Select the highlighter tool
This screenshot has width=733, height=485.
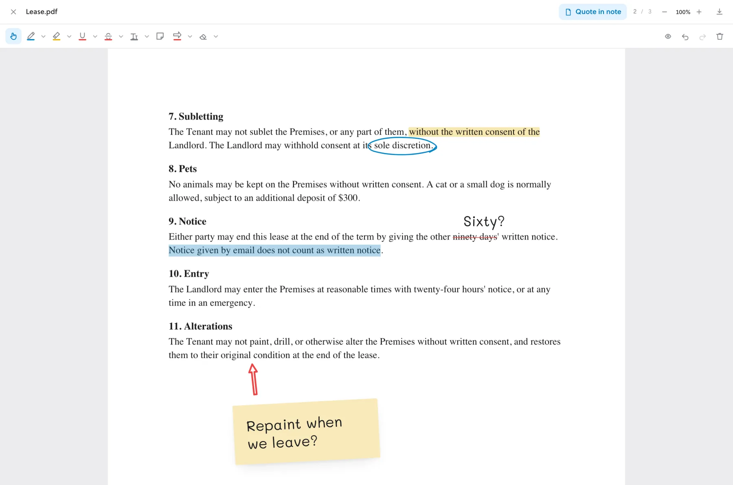(57, 36)
